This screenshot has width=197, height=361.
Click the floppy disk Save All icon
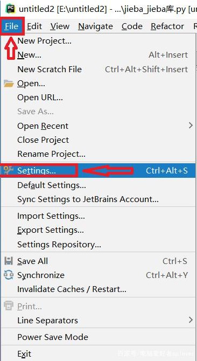pos(9,261)
